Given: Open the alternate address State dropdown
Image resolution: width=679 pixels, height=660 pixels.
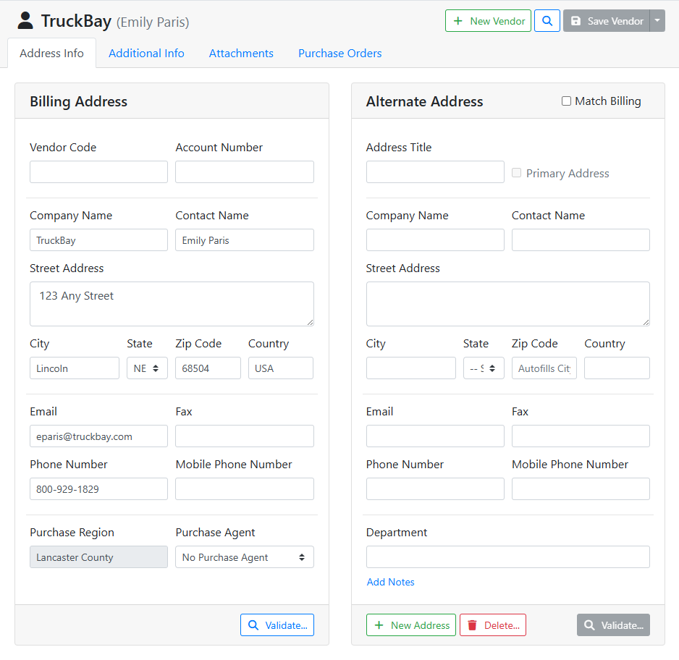Looking at the screenshot, I should pos(484,368).
